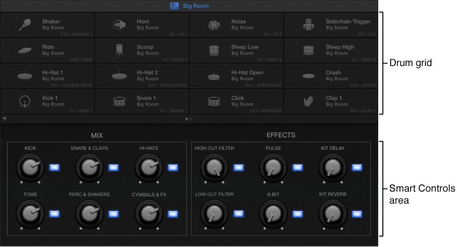Image resolution: width=457 pixels, height=247 pixels.
Task: Select the Shaker maraca icon
Action: tap(25, 25)
